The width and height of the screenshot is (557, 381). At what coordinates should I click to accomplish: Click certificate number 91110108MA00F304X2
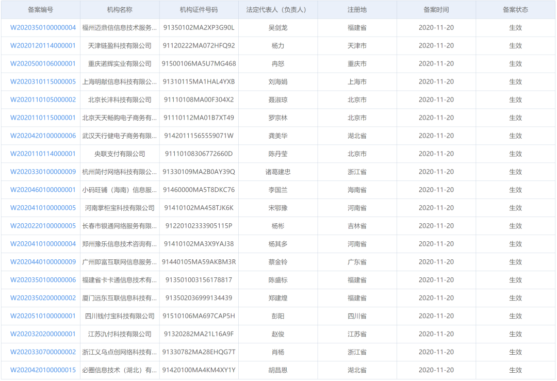[x=199, y=100]
